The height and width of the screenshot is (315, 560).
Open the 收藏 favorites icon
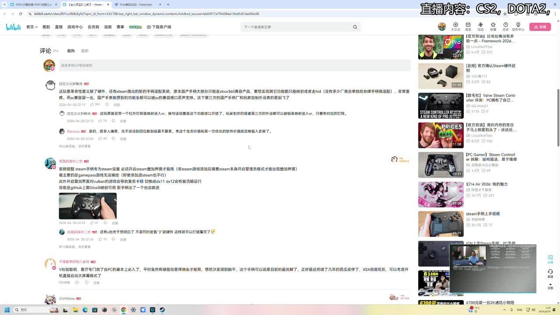(x=493, y=26)
